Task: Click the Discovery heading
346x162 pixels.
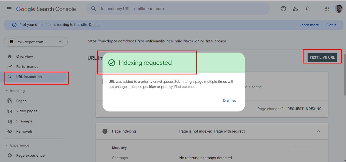Action: pos(119,148)
